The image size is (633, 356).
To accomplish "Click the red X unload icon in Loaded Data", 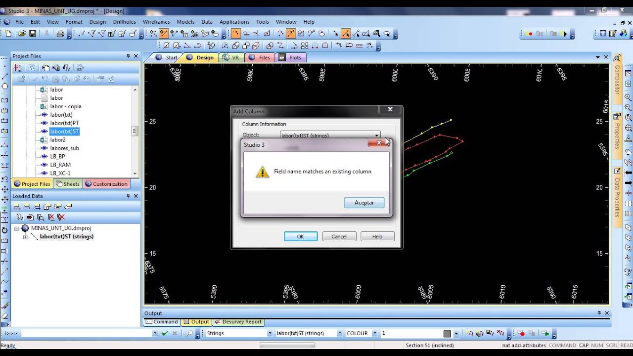I will point(51,217).
